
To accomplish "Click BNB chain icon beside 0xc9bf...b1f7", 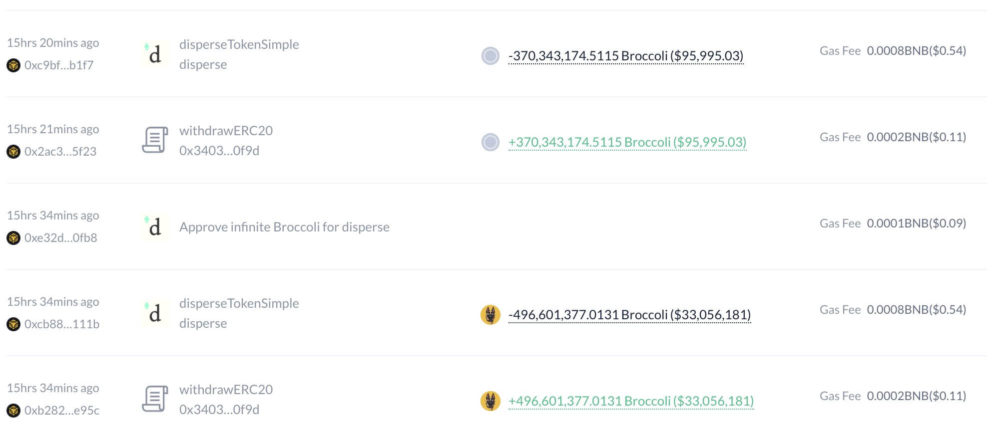I will 13,65.
